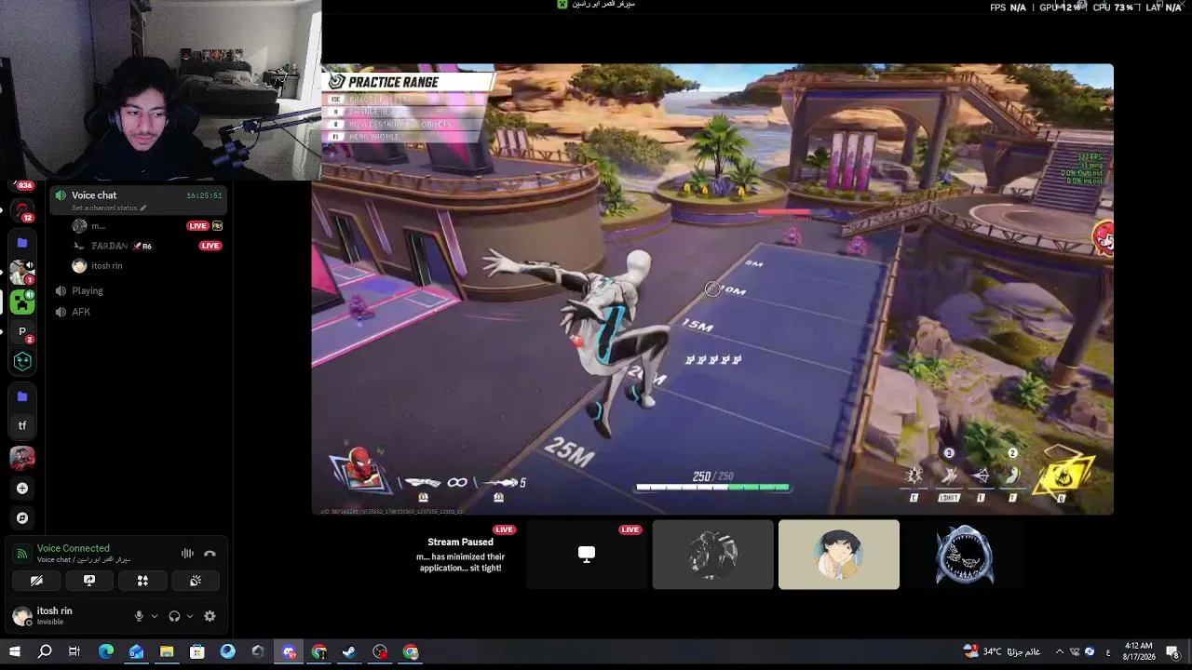The image size is (1192, 670).
Task: Open the teal hexagon face server icon
Action: [22, 361]
